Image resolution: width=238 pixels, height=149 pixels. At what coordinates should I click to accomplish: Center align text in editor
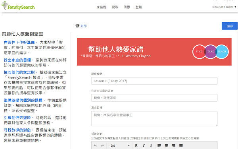[x=167, y=145]
